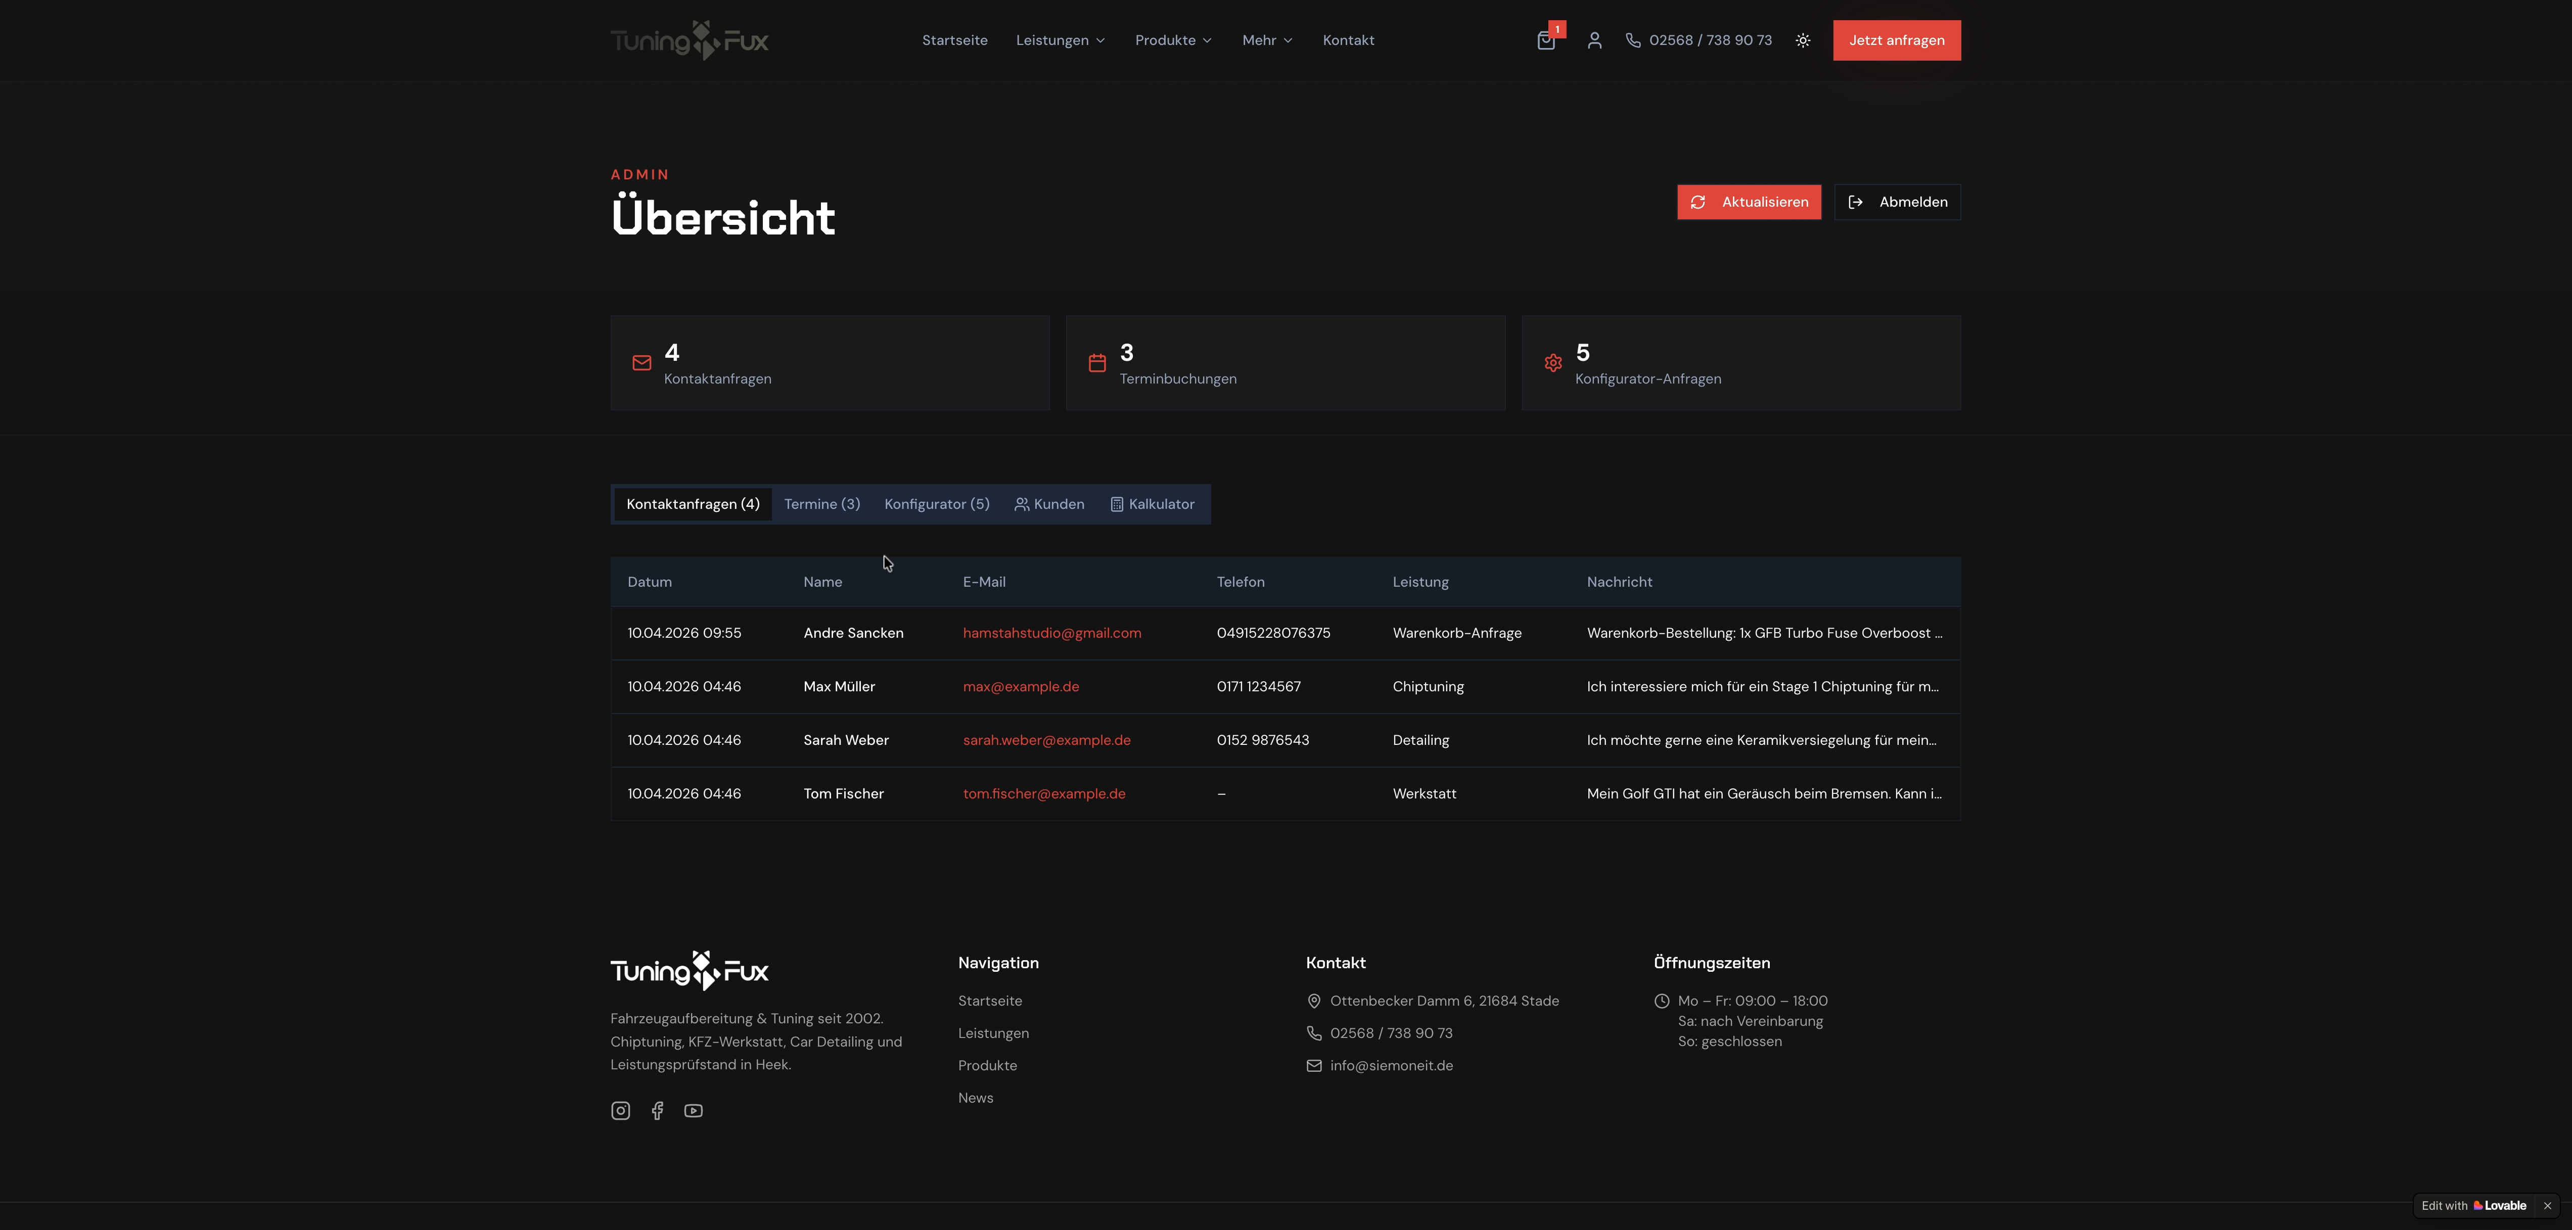Click footer News link
The width and height of the screenshot is (2572, 1230).
pyautogui.click(x=976, y=1098)
